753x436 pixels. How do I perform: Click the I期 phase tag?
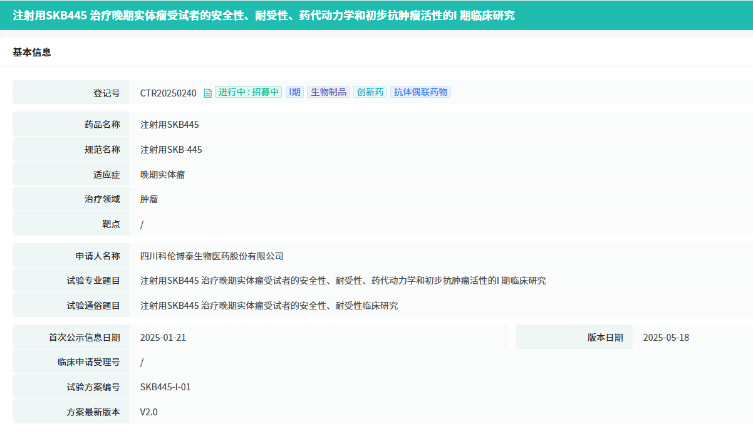point(294,92)
